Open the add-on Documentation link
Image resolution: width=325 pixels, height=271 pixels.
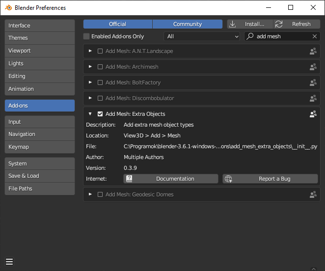coord(171,179)
